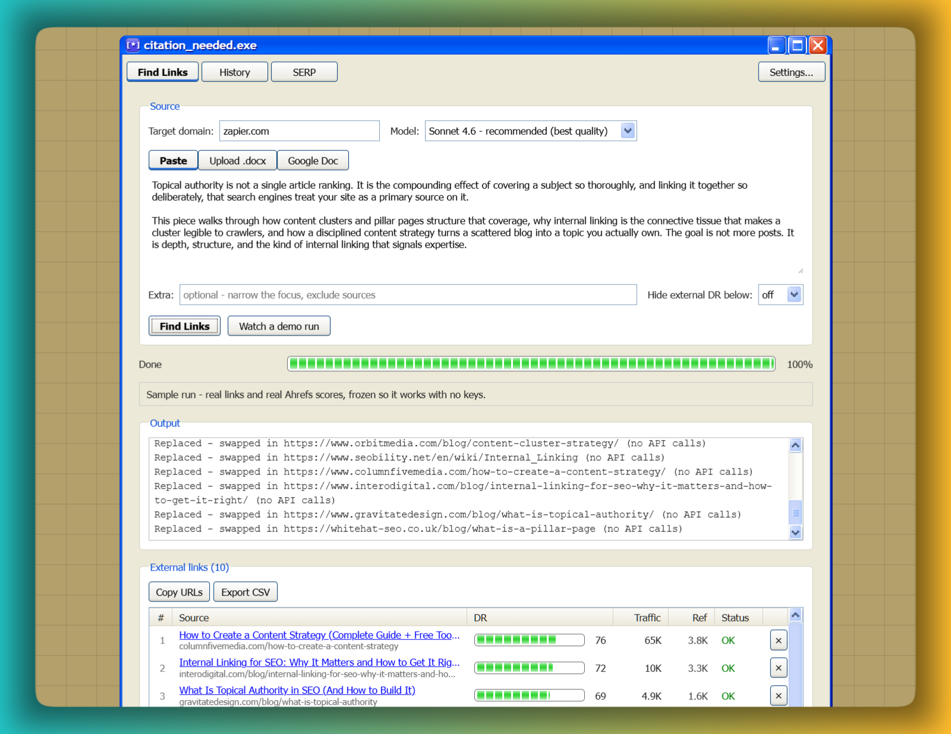
Task: Sort by the Source column header
Action: 320,618
